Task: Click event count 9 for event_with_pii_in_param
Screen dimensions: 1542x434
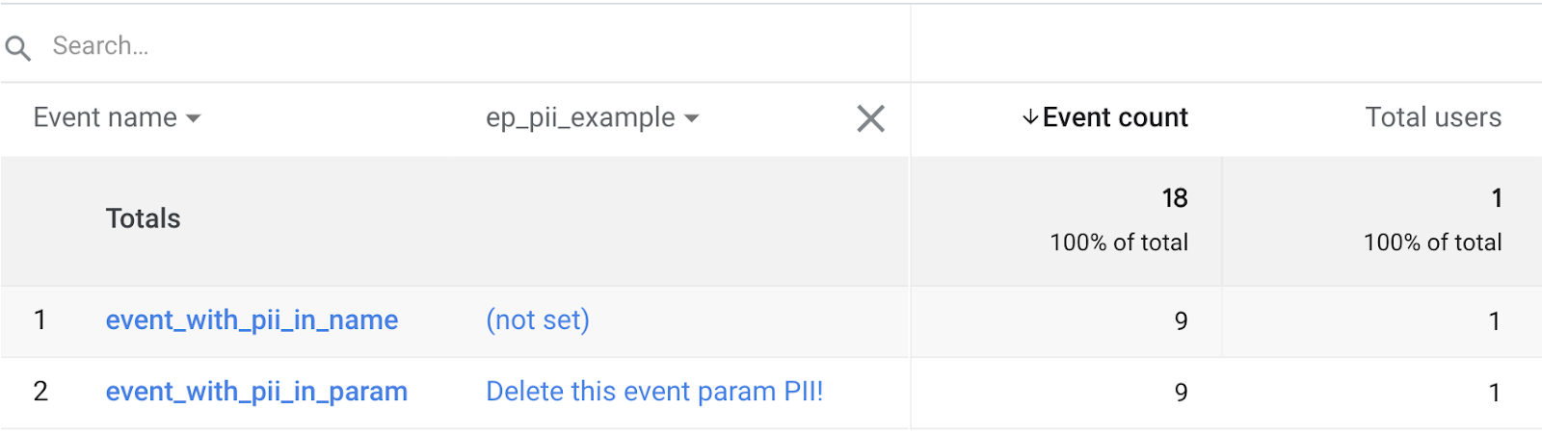Action: (x=1181, y=393)
